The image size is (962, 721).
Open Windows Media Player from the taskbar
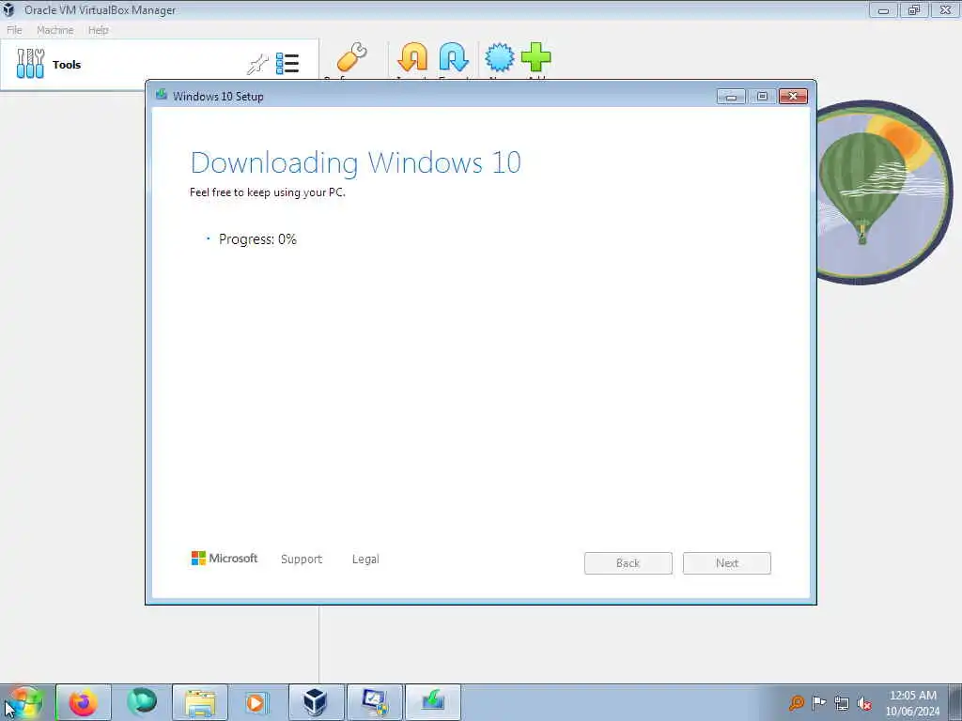[256, 702]
